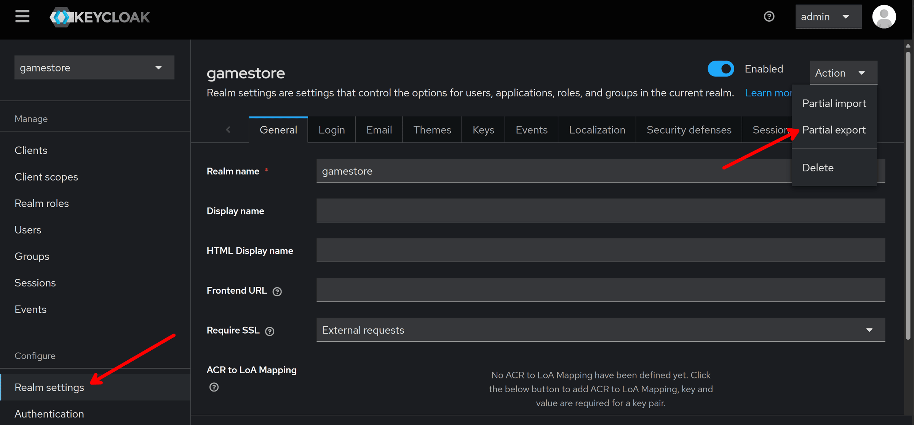The height and width of the screenshot is (425, 914).
Task: Go to the Keys tab
Action: pos(483,130)
